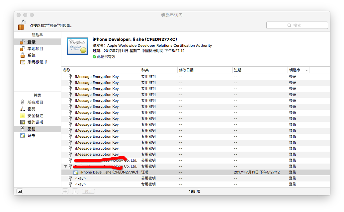Click the key icon of the <key> 专用密钥 row
This screenshot has height=212, width=344.
click(70, 184)
